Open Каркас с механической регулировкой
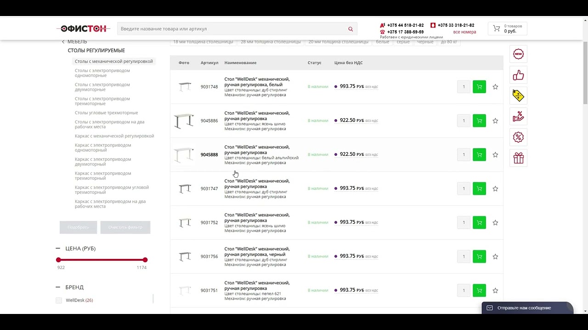This screenshot has height=330, width=588. click(x=114, y=136)
